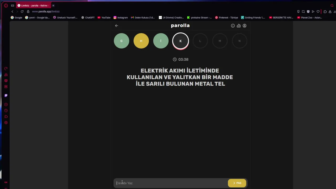The width and height of the screenshot is (336, 189).
Task: Open the Pinterest - Türkiye bookmark
Action: tap(227, 18)
